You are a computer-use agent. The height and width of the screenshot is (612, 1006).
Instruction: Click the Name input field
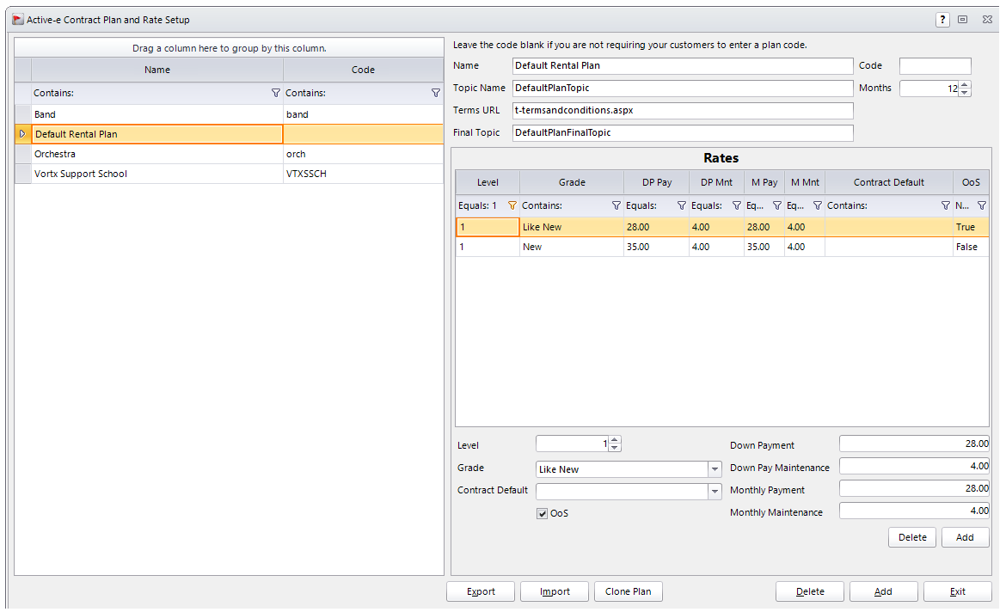[x=683, y=65]
